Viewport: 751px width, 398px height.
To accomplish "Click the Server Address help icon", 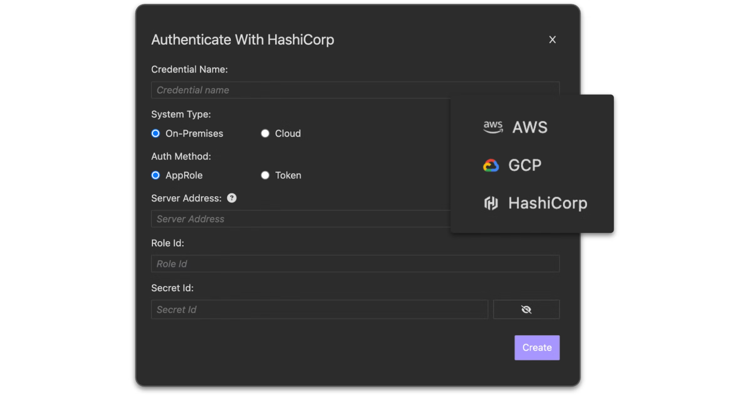I will [231, 198].
